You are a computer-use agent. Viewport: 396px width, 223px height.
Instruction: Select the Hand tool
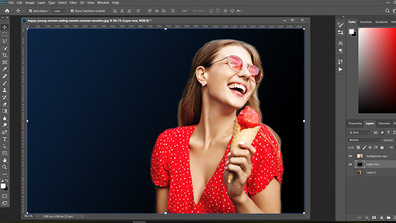[5, 160]
